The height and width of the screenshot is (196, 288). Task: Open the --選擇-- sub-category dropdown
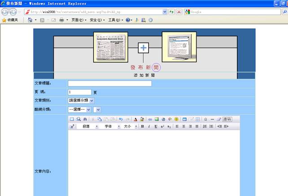(79, 109)
